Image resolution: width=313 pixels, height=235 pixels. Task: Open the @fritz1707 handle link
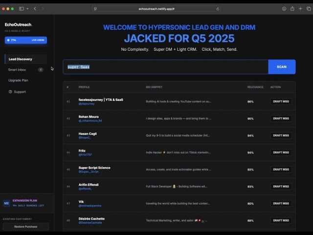point(85,155)
